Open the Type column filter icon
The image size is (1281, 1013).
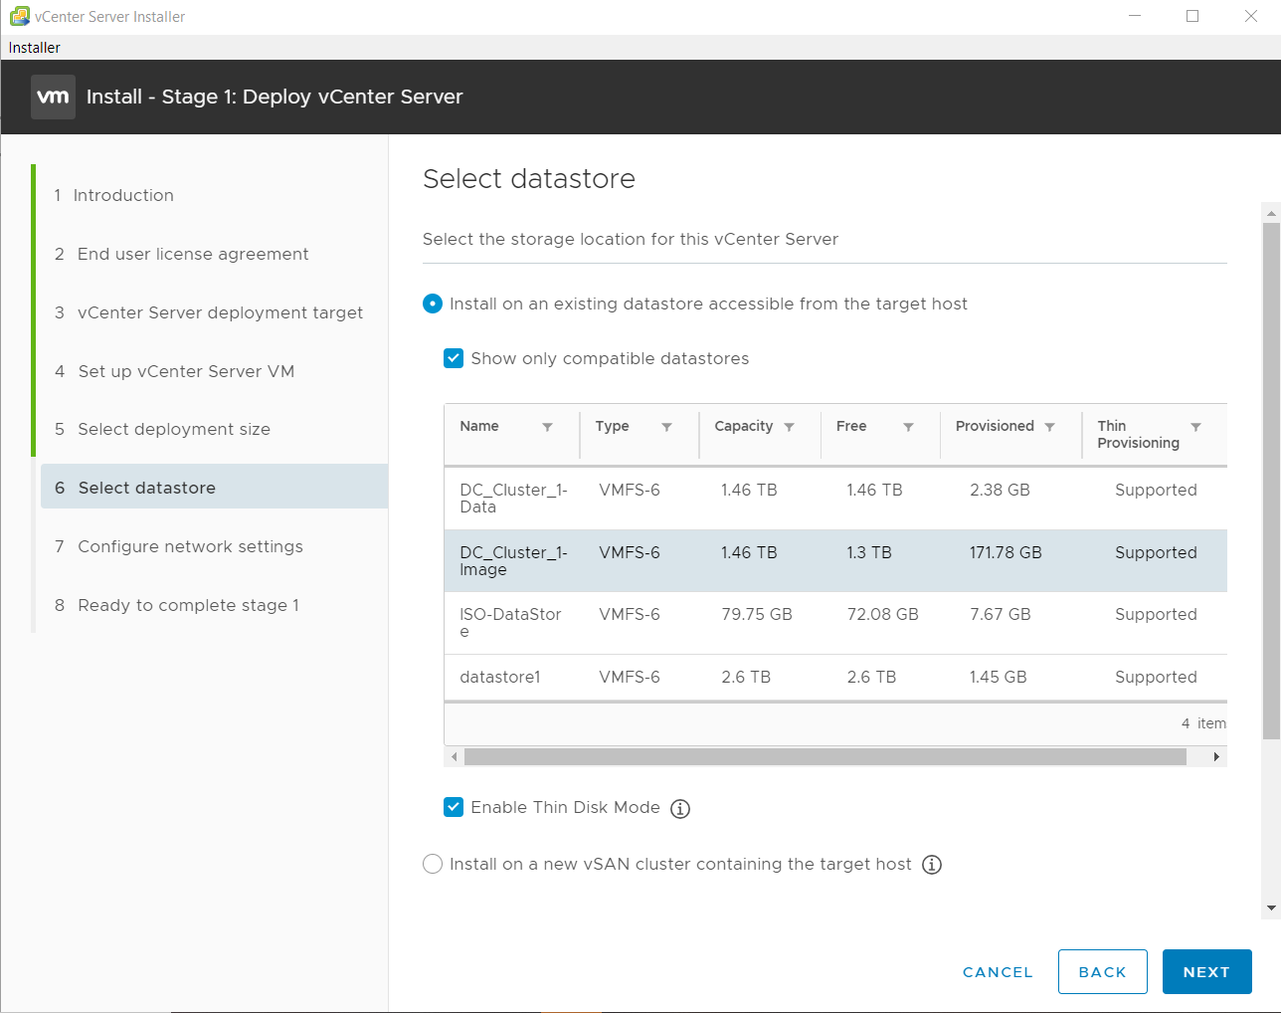click(x=666, y=427)
